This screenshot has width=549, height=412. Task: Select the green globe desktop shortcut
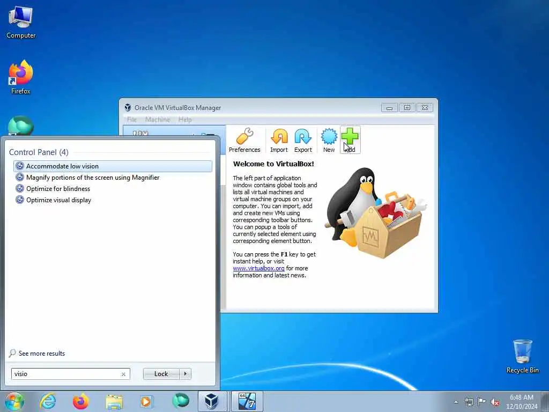21,126
